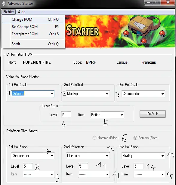Viewport: 176px width, 185px height.
Task: Click the Default button
Action: [153, 114]
